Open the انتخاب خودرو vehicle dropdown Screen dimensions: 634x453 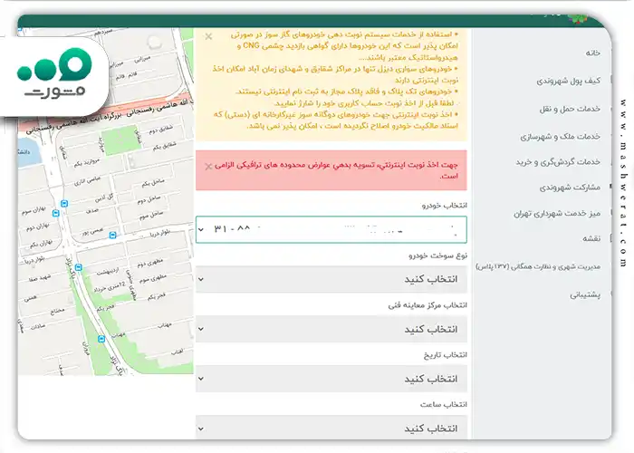331,229
